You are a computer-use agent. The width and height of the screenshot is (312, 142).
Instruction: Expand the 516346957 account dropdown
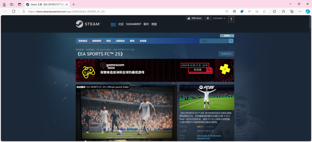point(219,18)
